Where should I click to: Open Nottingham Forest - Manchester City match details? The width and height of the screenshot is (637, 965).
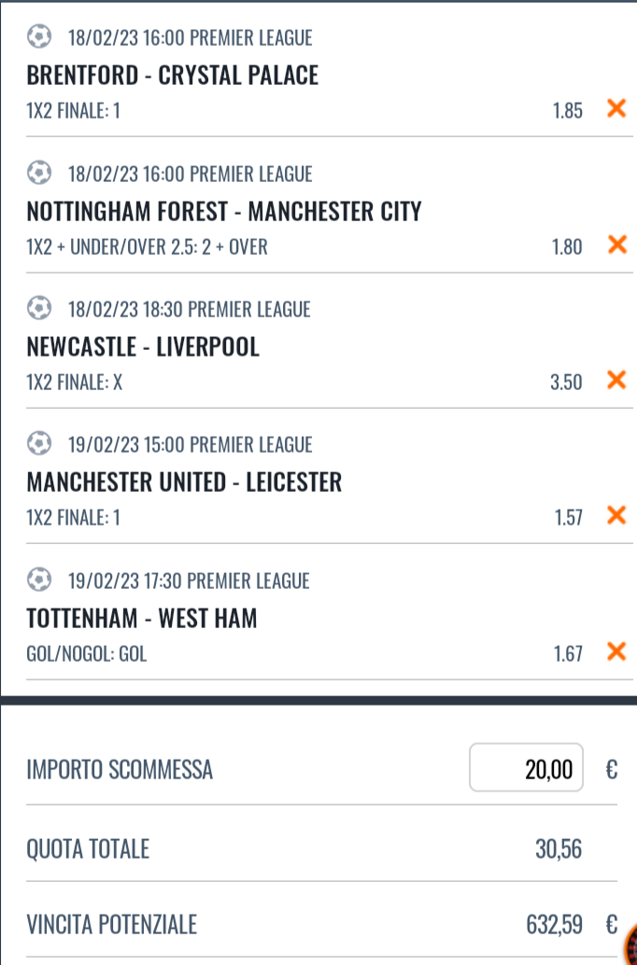tap(224, 212)
